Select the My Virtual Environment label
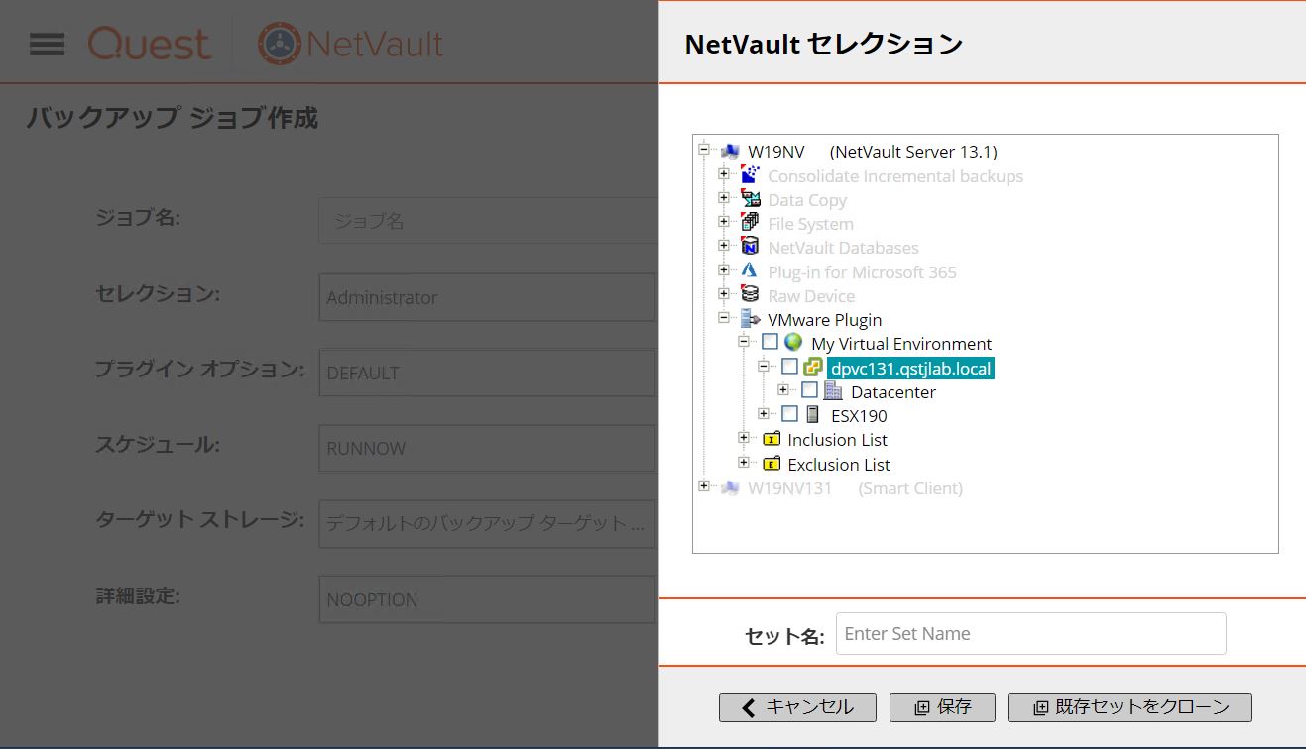The height and width of the screenshot is (749, 1306). tap(901, 344)
